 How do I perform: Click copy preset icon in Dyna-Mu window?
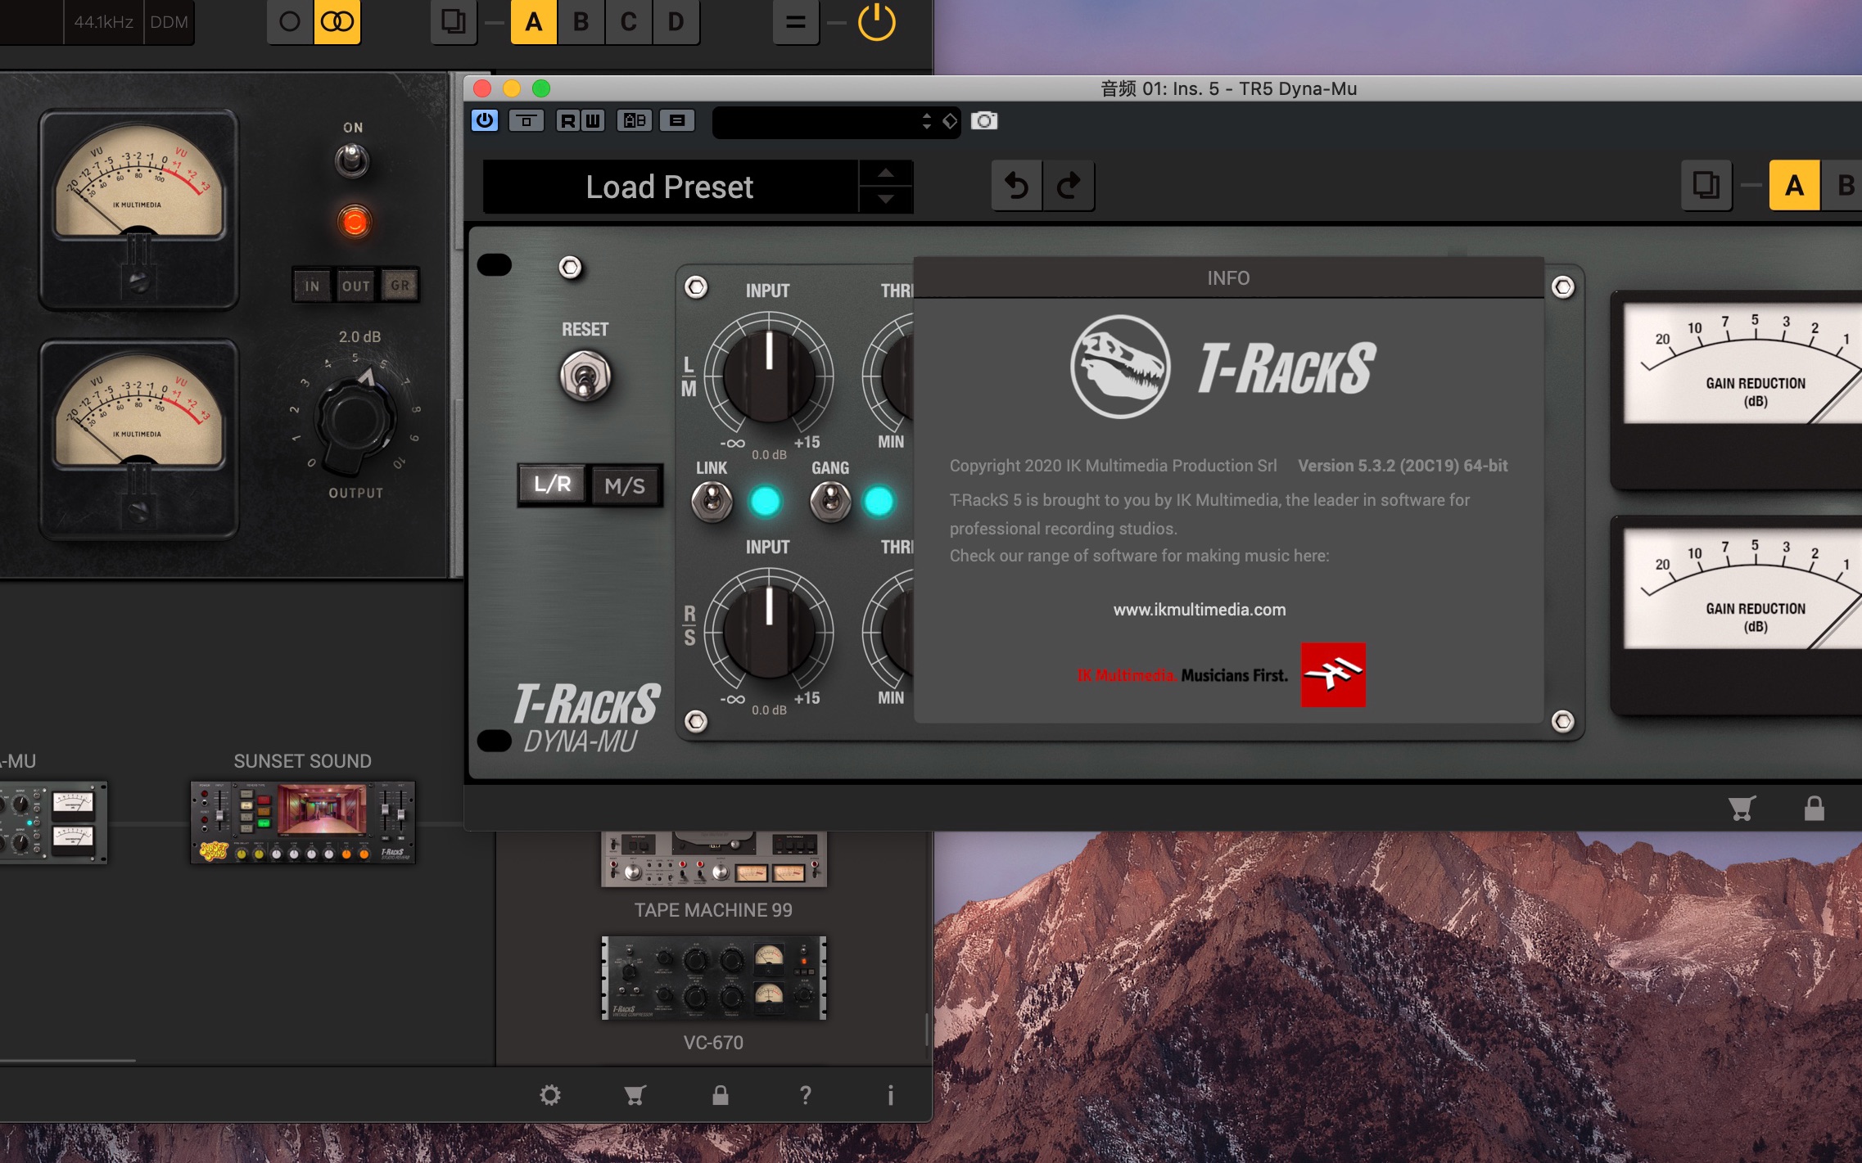pos(1706,186)
